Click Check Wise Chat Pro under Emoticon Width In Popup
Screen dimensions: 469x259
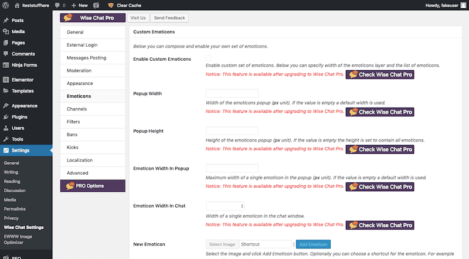click(380, 187)
